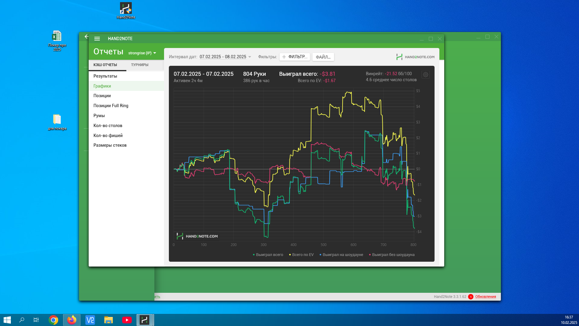Switch to the 'ТУРНИРЫ' tab
The width and height of the screenshot is (579, 326).
[140, 65]
